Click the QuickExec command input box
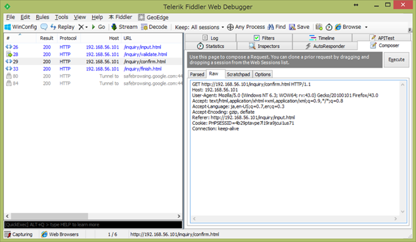This screenshot has height=242, width=416. click(93, 224)
